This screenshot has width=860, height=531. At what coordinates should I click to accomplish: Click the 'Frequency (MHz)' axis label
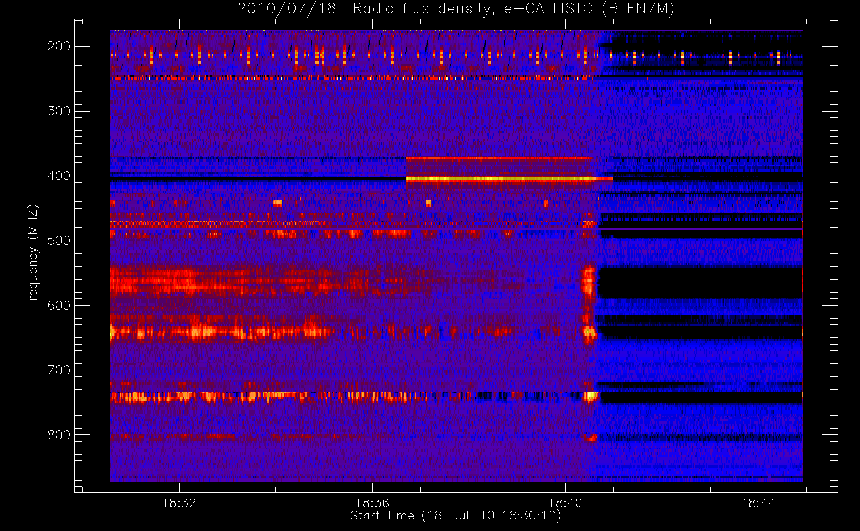click(33, 256)
